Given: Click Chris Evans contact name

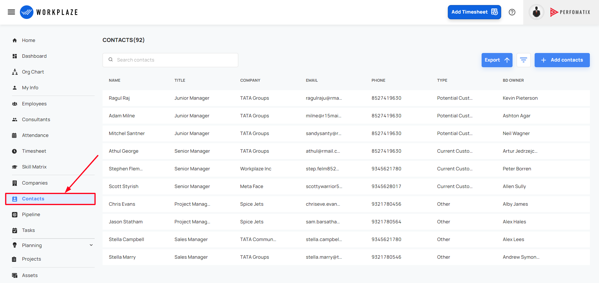Looking at the screenshot, I should pos(122,204).
